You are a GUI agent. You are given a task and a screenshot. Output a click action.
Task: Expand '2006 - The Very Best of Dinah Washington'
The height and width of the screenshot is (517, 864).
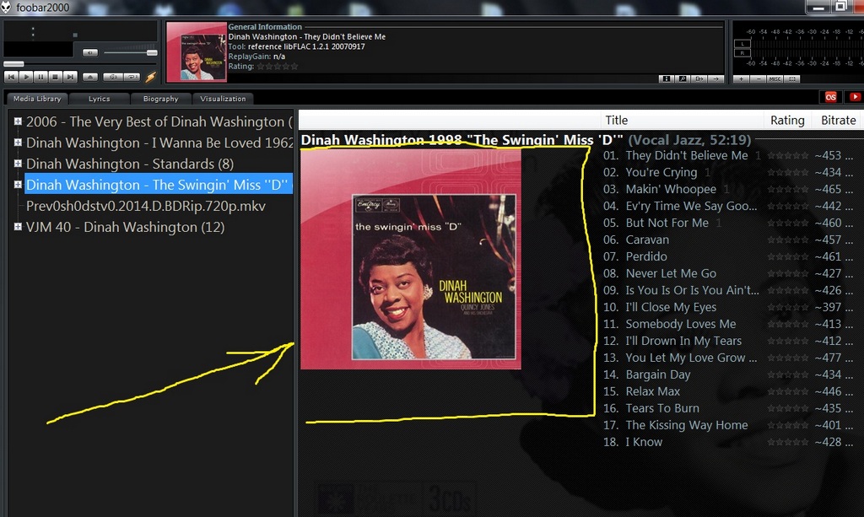[x=18, y=121]
